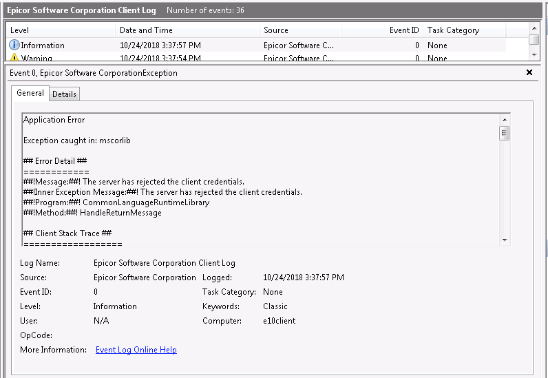548x378 pixels.
Task: Click the Level value 'Information' in details
Action: coord(115,306)
